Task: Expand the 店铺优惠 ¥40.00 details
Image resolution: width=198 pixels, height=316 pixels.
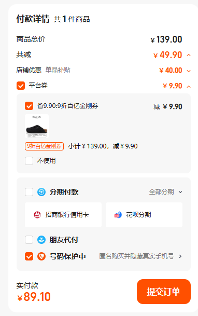Action: click(x=189, y=71)
